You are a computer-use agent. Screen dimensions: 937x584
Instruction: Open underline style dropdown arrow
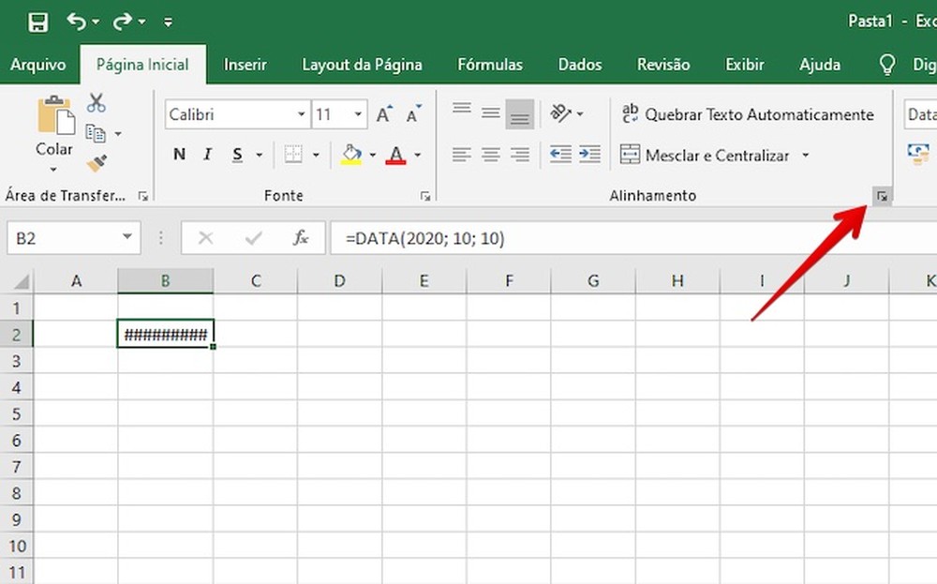(259, 156)
